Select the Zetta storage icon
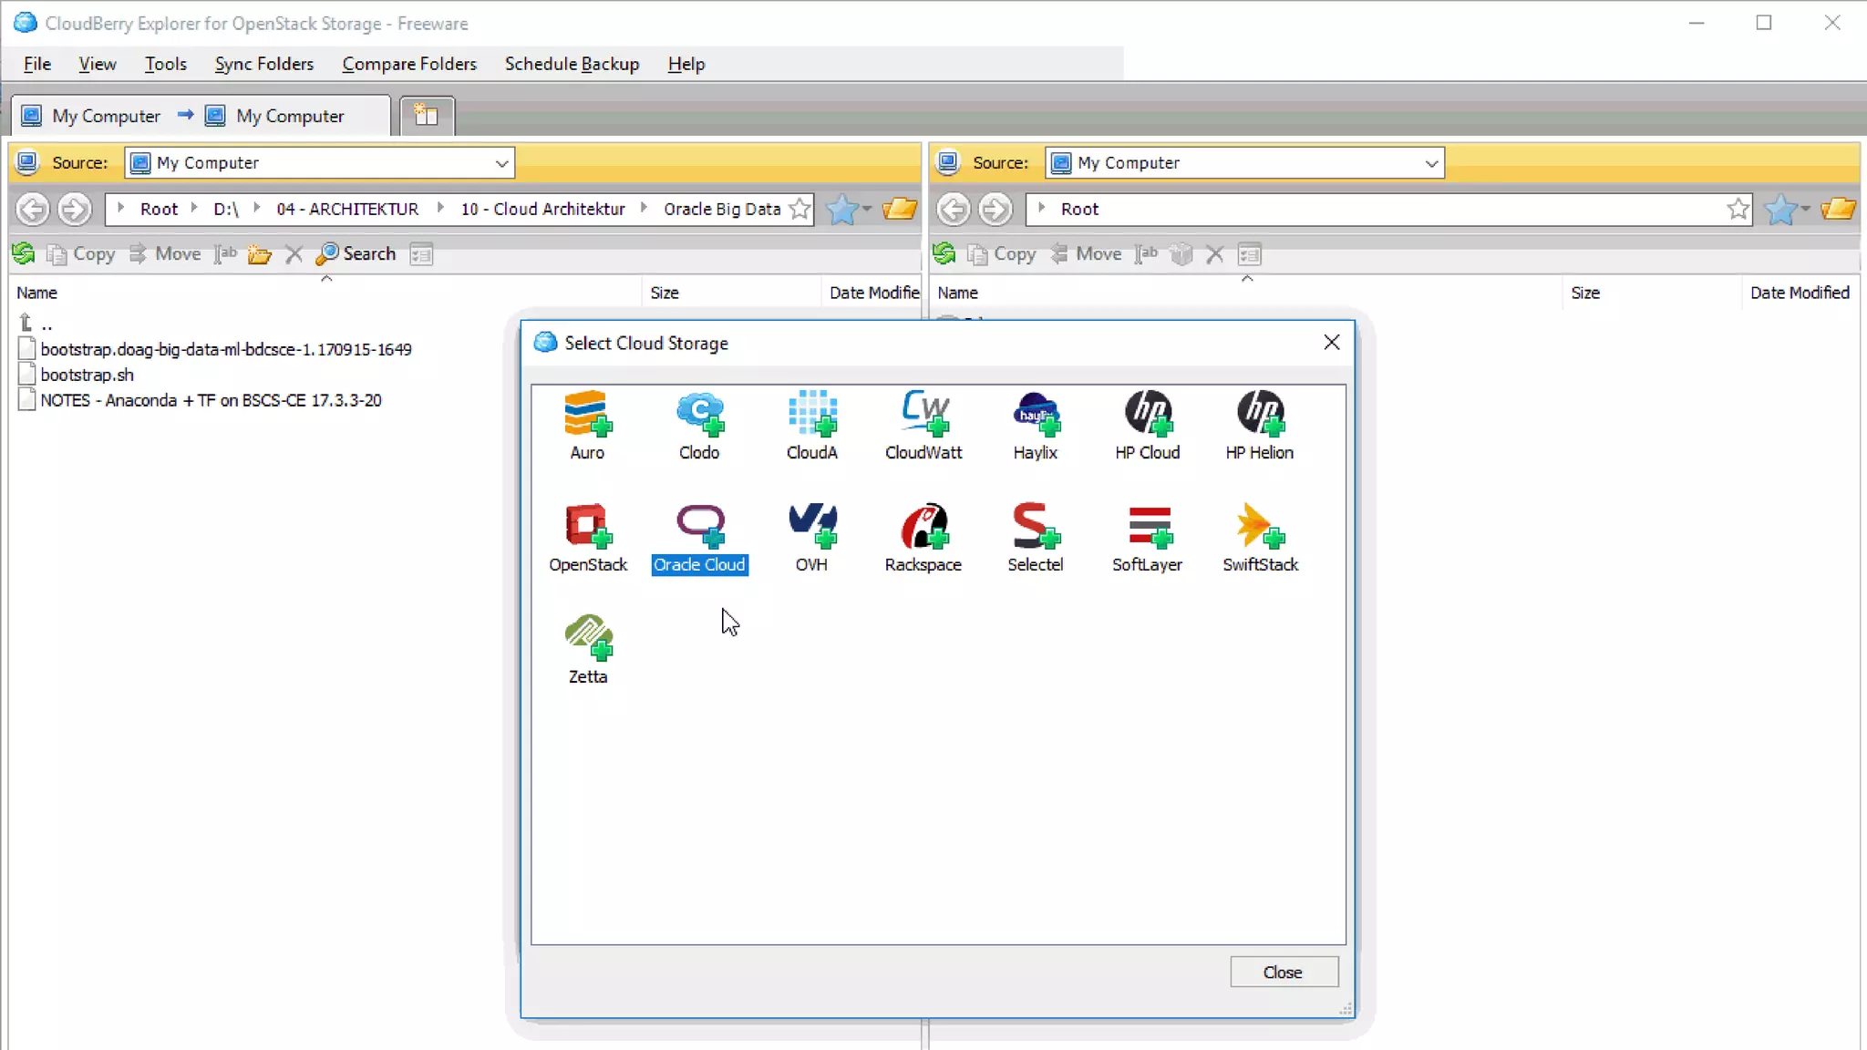The height and width of the screenshot is (1050, 1867). pyautogui.click(x=587, y=638)
